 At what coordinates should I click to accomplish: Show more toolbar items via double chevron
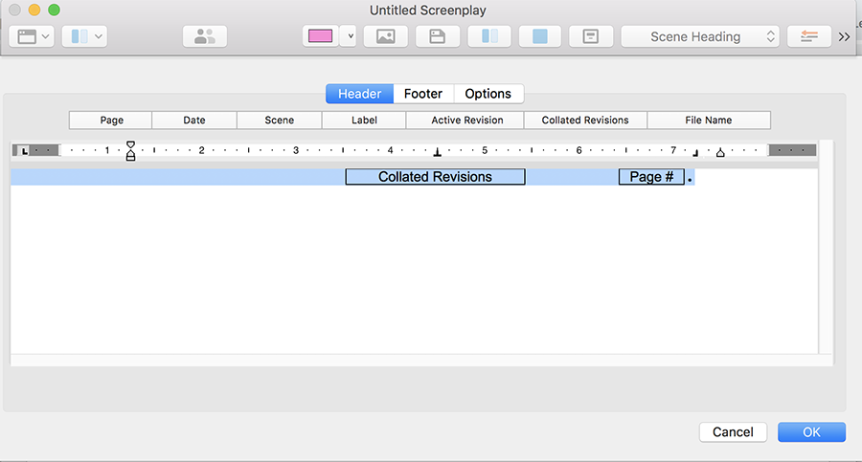tap(844, 36)
